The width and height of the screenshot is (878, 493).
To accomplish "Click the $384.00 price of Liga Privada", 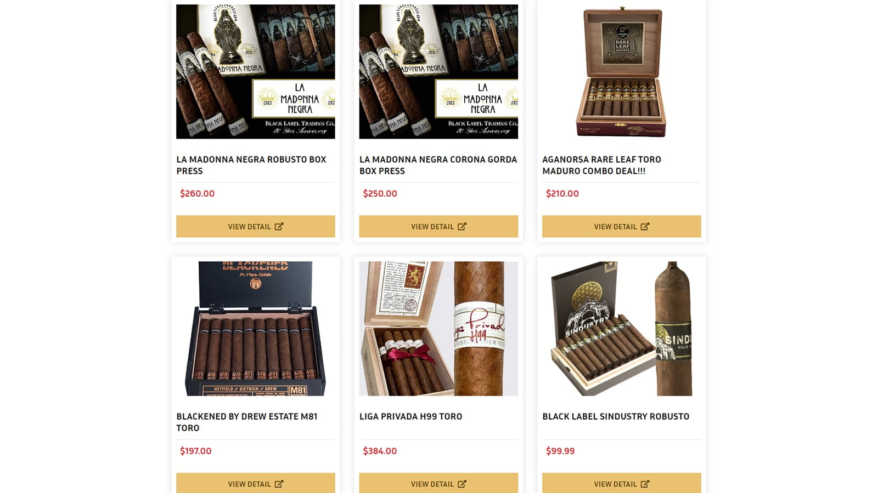I will (380, 451).
